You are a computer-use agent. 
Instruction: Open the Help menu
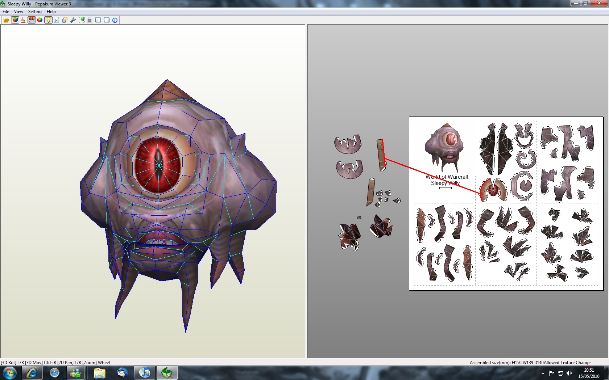[x=51, y=12]
